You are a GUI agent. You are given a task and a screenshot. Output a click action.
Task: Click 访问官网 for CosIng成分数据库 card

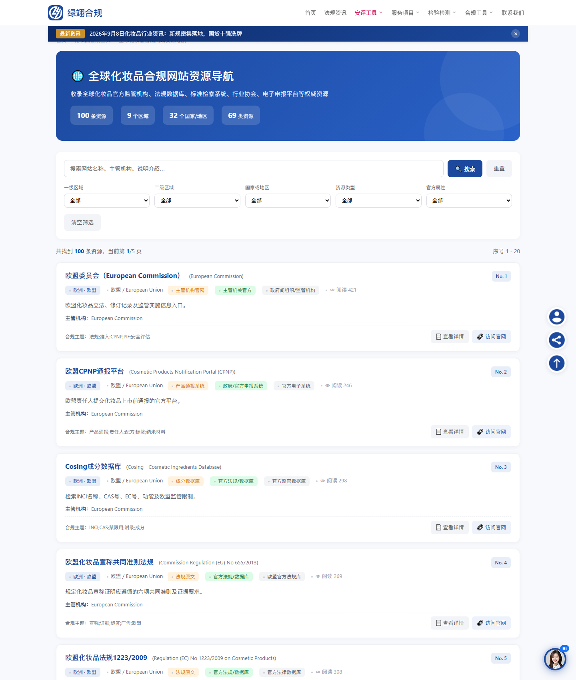(x=491, y=528)
